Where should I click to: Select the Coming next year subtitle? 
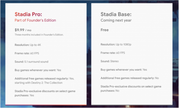116,20
